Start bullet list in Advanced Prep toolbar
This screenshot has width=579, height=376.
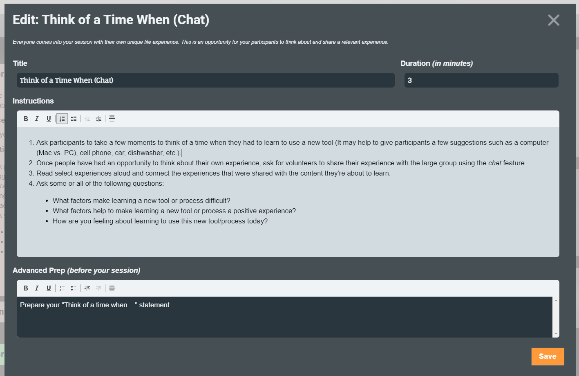(x=74, y=288)
